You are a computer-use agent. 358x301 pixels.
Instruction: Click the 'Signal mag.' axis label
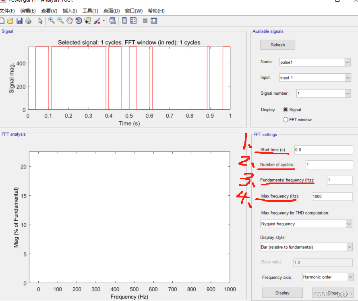[11, 79]
